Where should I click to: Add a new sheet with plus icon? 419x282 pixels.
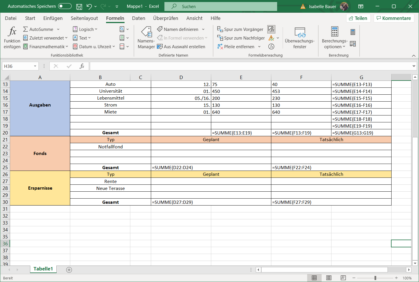pos(69,270)
